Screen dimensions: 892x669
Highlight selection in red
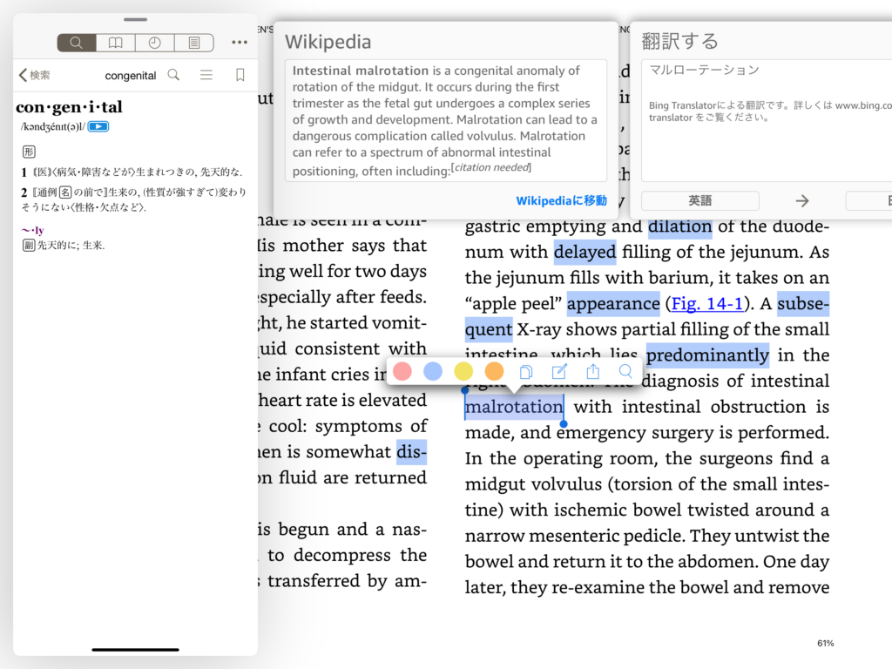(x=402, y=371)
